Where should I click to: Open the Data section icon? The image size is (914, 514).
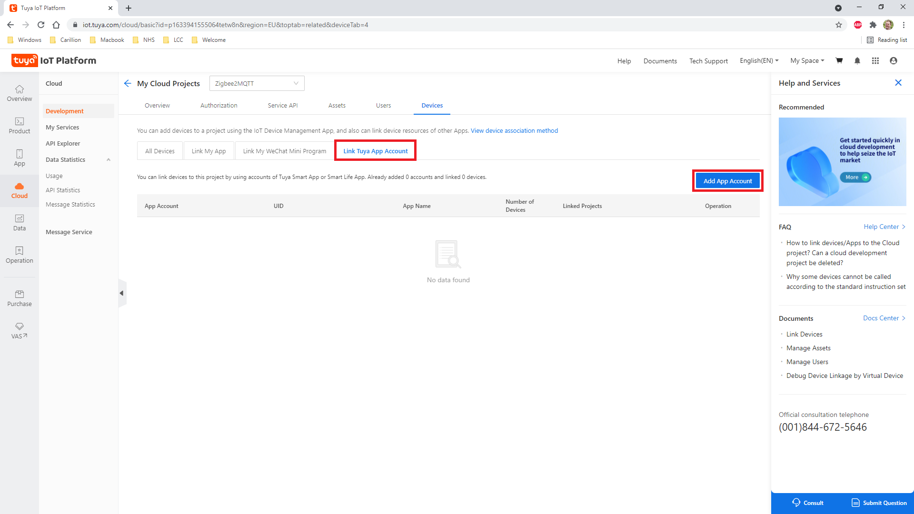click(x=20, y=223)
